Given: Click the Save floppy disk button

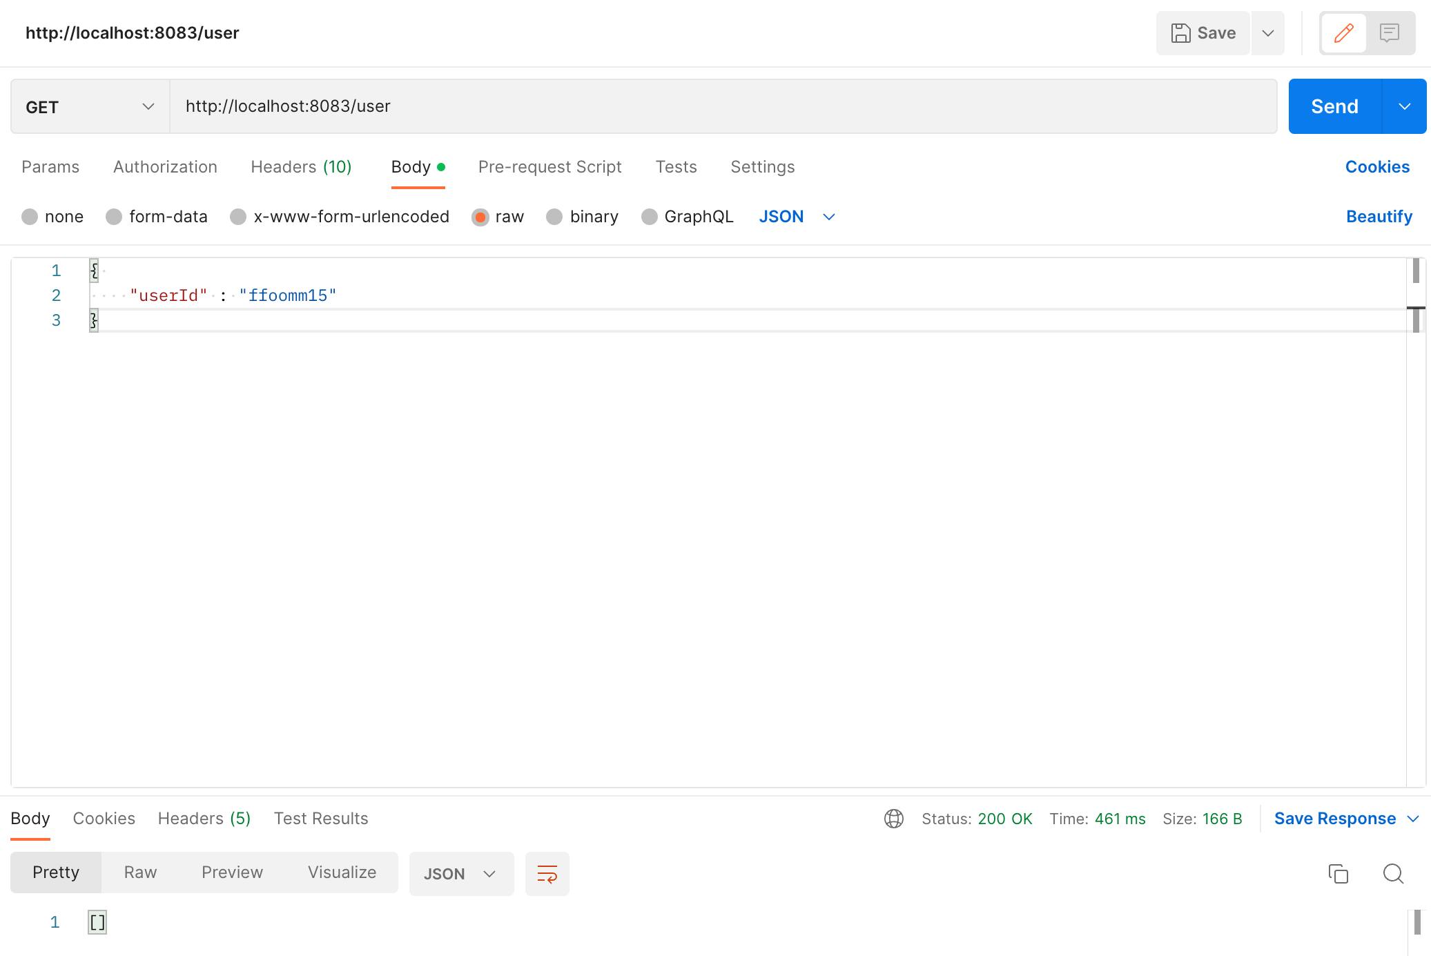Looking at the screenshot, I should click(x=1203, y=33).
